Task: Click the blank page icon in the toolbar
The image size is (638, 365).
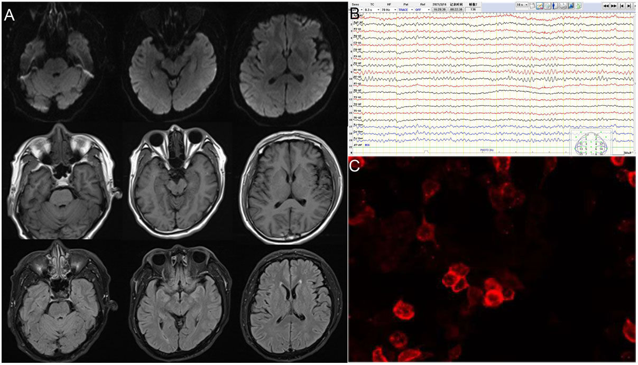Action: (532, 5)
